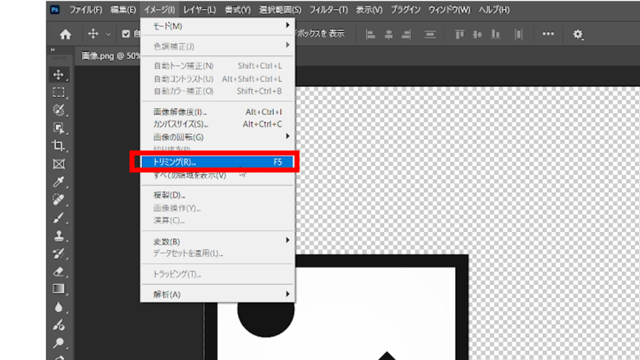Align top edges icon
The height and width of the screenshot is (360, 640).
pos(459,34)
